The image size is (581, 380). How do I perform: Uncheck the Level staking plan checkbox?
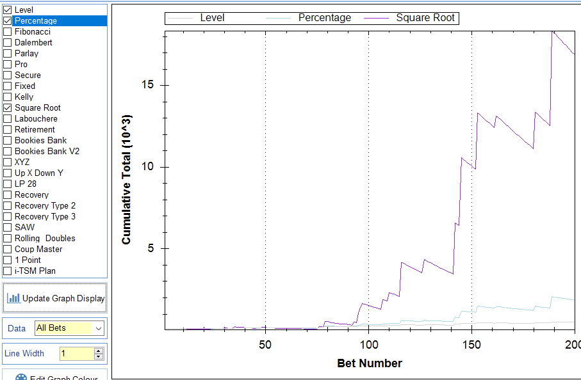(x=8, y=10)
